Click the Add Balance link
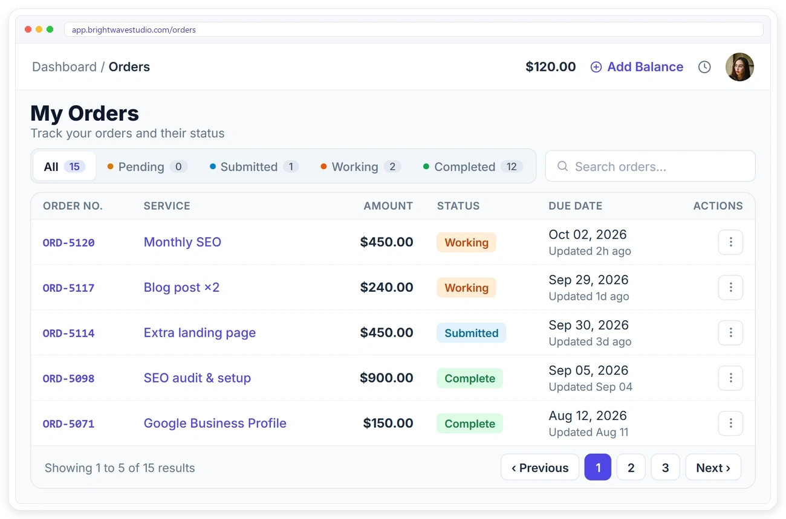The width and height of the screenshot is (786, 519). pyautogui.click(x=637, y=67)
